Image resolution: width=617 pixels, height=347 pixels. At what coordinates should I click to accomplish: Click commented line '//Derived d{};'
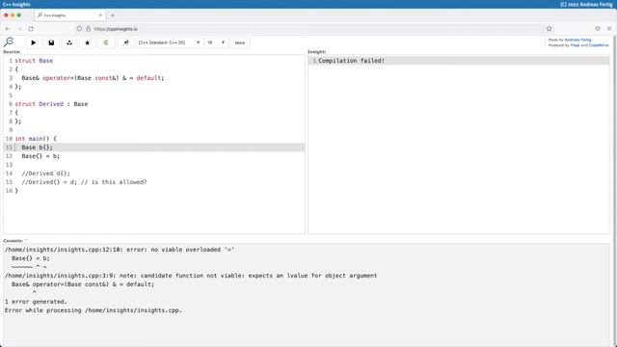pyautogui.click(x=45, y=173)
